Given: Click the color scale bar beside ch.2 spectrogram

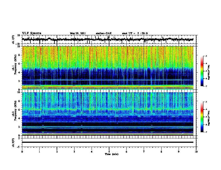Looking at the screenshot, I should 202,117.
